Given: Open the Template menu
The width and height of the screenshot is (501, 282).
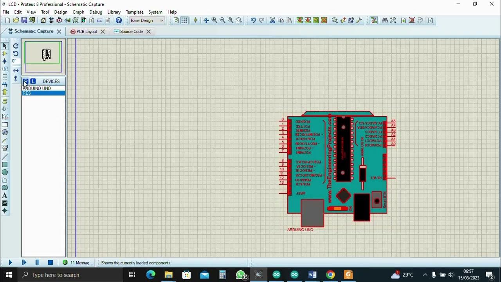Looking at the screenshot, I should point(135,12).
